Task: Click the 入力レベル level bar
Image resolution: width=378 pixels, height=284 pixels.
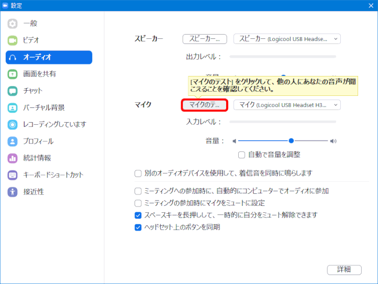Action: coord(283,122)
